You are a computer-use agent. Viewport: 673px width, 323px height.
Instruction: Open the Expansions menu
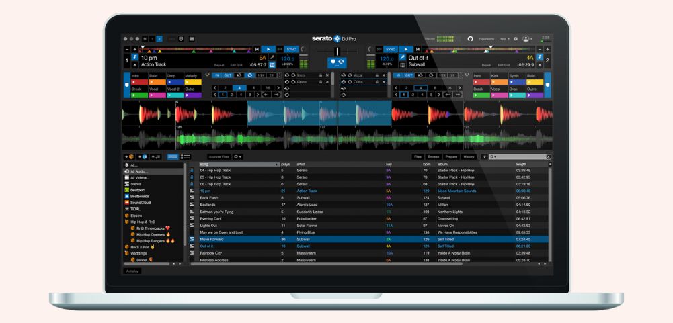[x=486, y=39]
